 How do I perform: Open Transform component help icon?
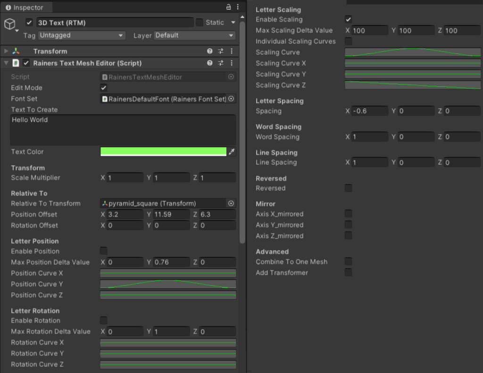[210, 51]
